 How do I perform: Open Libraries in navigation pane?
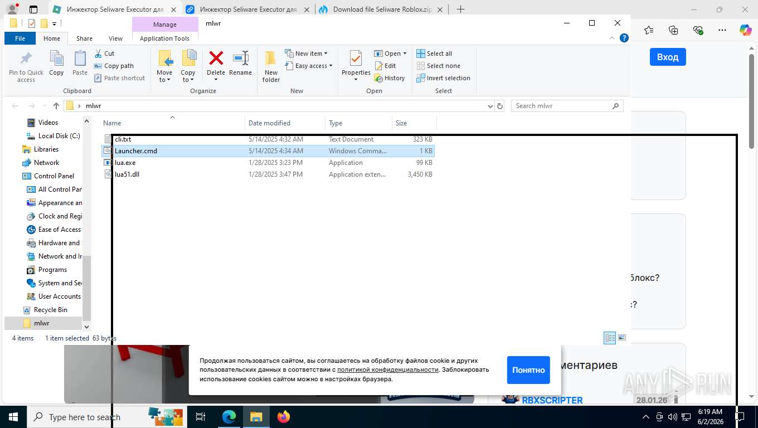click(46, 149)
